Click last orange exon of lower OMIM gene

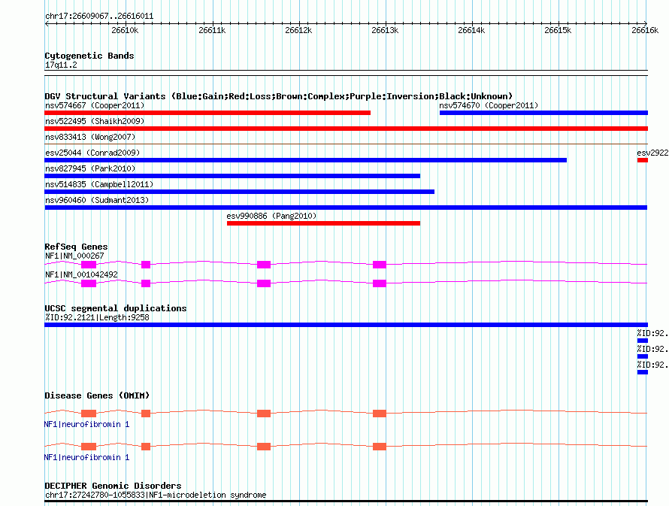(x=380, y=447)
